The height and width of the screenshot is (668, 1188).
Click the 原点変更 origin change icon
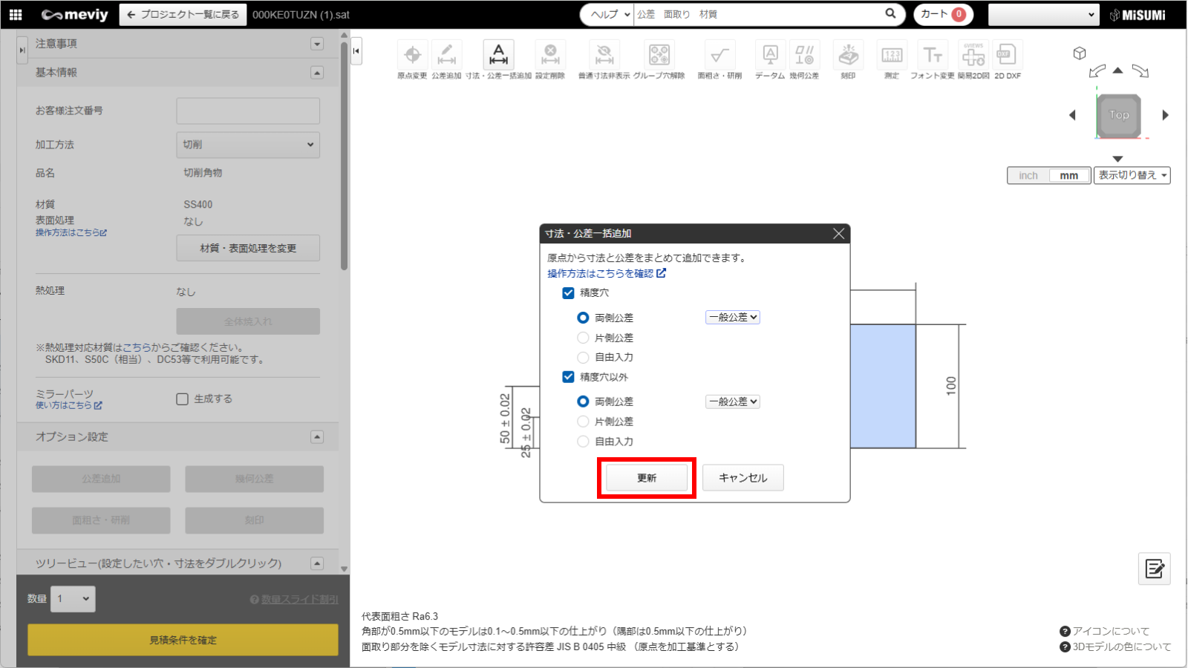click(412, 56)
